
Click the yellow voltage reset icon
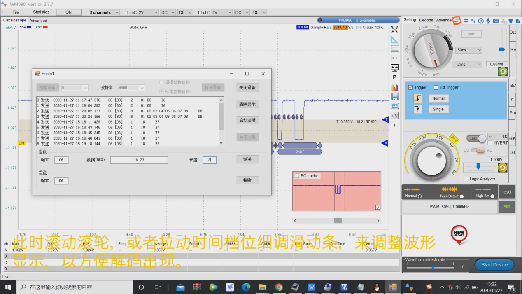point(502,168)
